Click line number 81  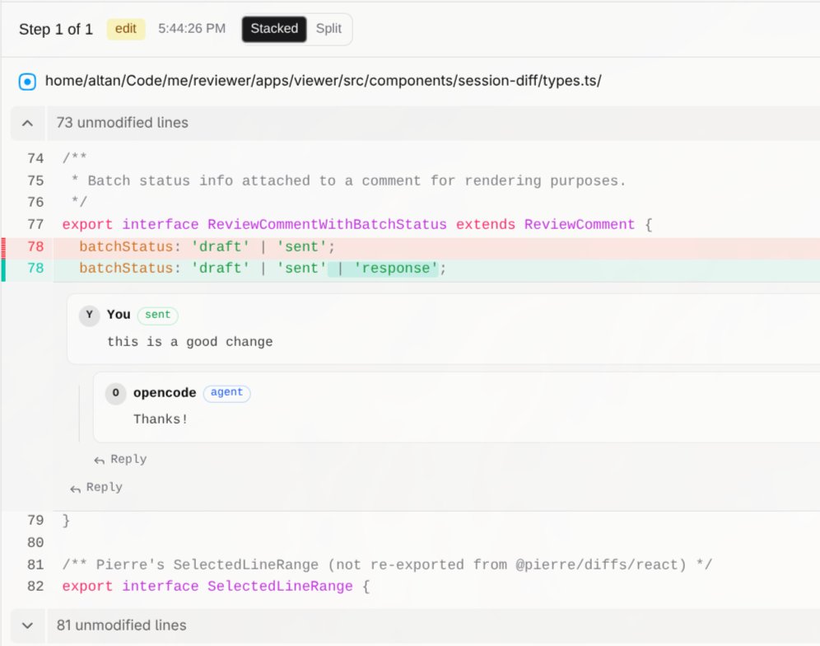[35, 565]
